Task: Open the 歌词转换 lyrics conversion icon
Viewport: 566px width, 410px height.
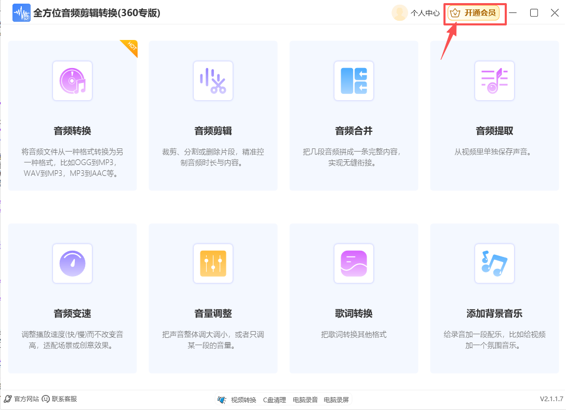Action: coord(354,264)
